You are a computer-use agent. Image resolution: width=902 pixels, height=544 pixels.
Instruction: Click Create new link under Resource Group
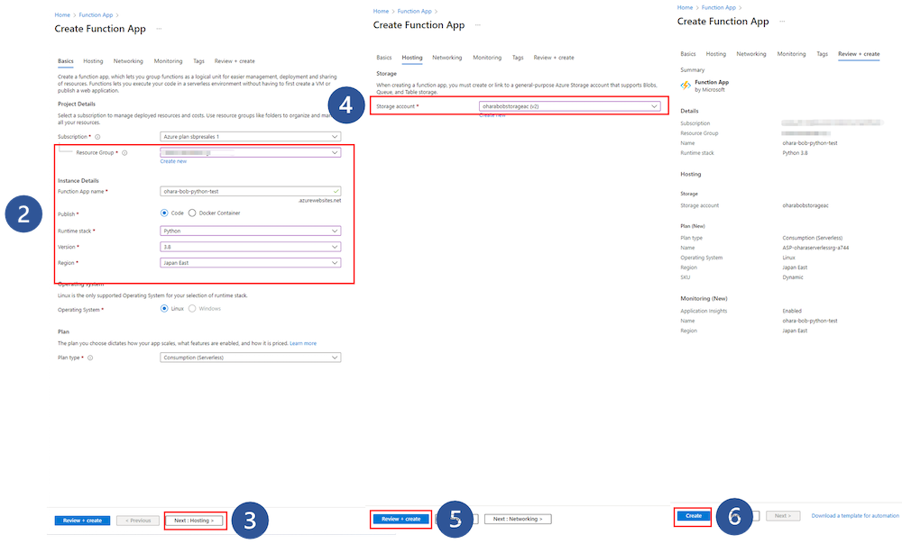173,161
